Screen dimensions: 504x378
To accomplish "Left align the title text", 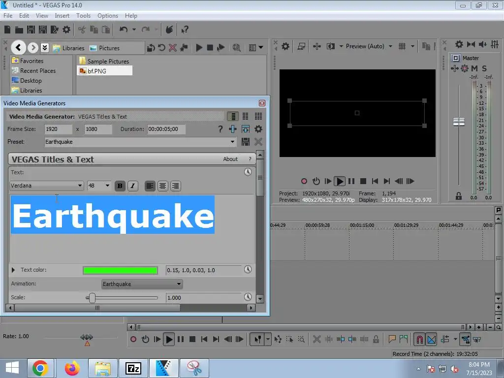I will [150, 186].
